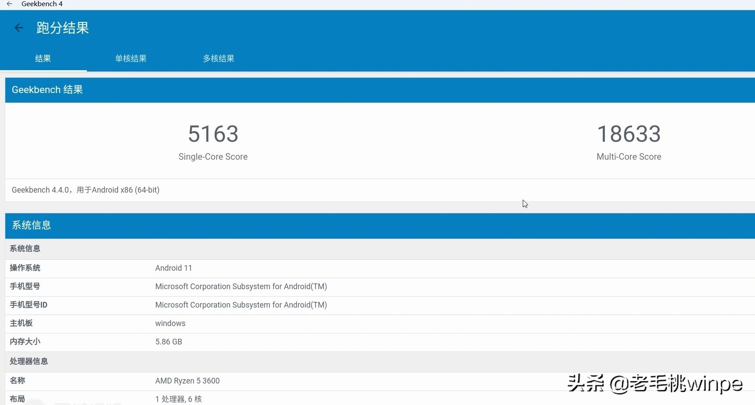Select the single-core score 5163
Image resolution: width=755 pixels, height=405 pixels.
pyautogui.click(x=213, y=134)
